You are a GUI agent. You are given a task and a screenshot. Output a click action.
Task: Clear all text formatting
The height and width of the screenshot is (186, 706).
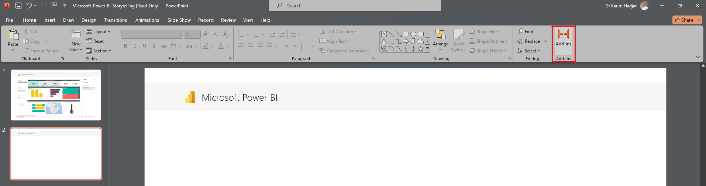(226, 34)
